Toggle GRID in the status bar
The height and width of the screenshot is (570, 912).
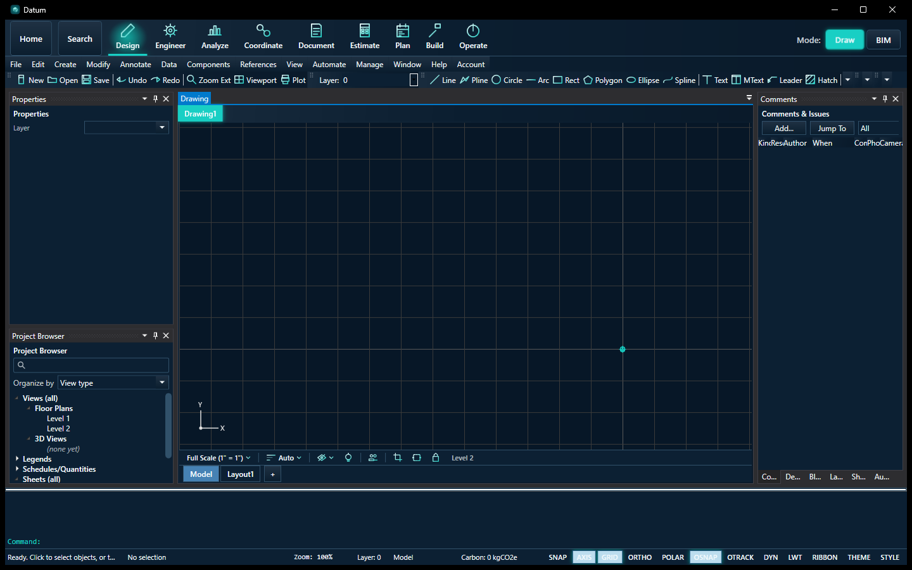click(x=610, y=557)
